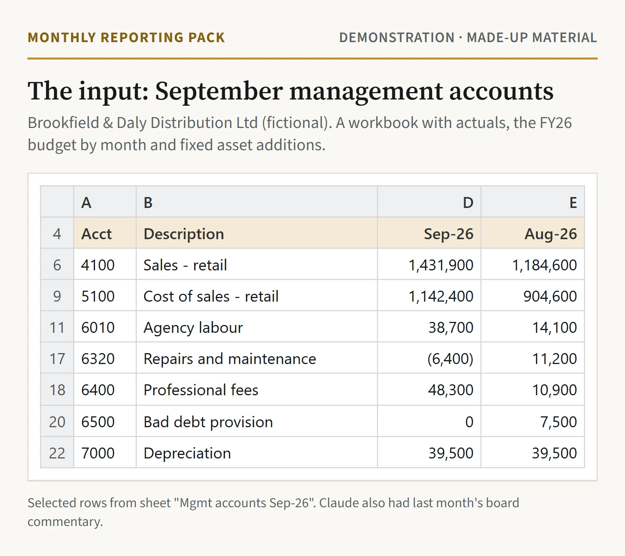Select the 38,700 value
The width and height of the screenshot is (625, 556).
point(429,327)
